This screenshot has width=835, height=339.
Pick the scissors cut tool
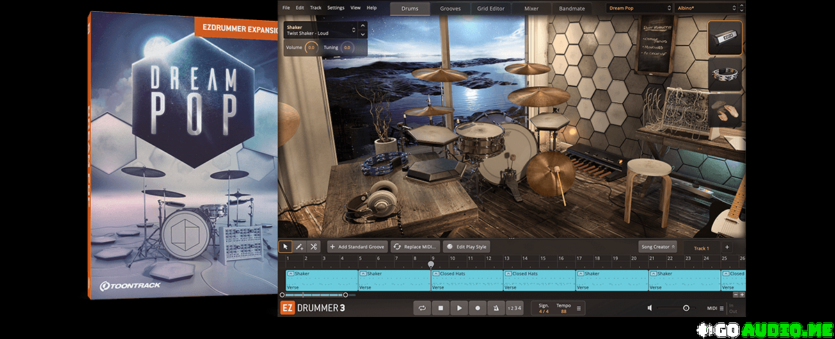coord(314,247)
